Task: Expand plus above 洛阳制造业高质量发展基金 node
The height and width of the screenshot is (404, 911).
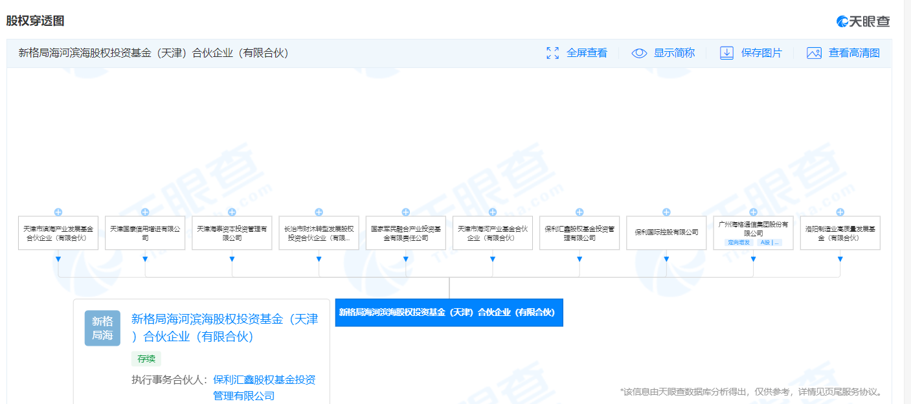Action: 840,212
